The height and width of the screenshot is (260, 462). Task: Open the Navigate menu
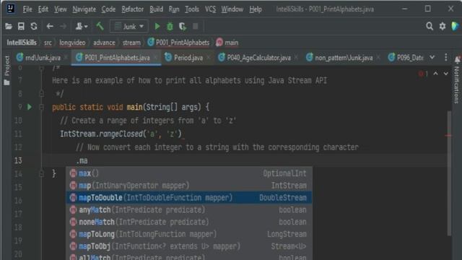[84, 9]
